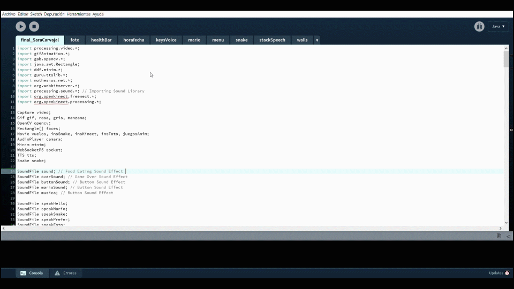Screen dimensions: 514x289
Task: Click 'Gif gif, rosa, gris, manzana;' line
Action: 52,118
